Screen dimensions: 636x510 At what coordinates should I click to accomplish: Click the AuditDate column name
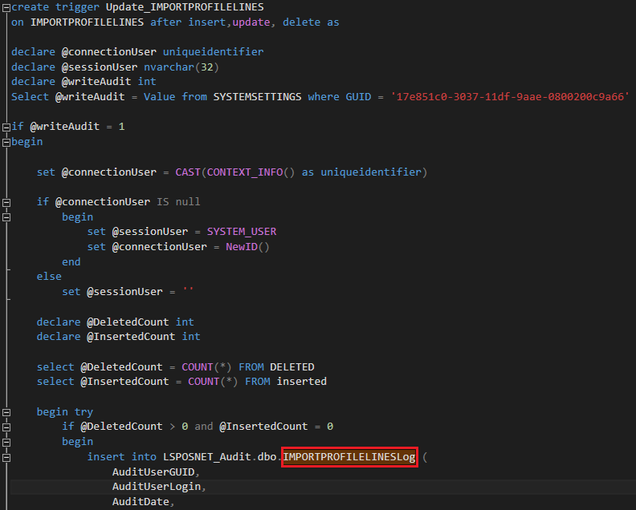141,501
